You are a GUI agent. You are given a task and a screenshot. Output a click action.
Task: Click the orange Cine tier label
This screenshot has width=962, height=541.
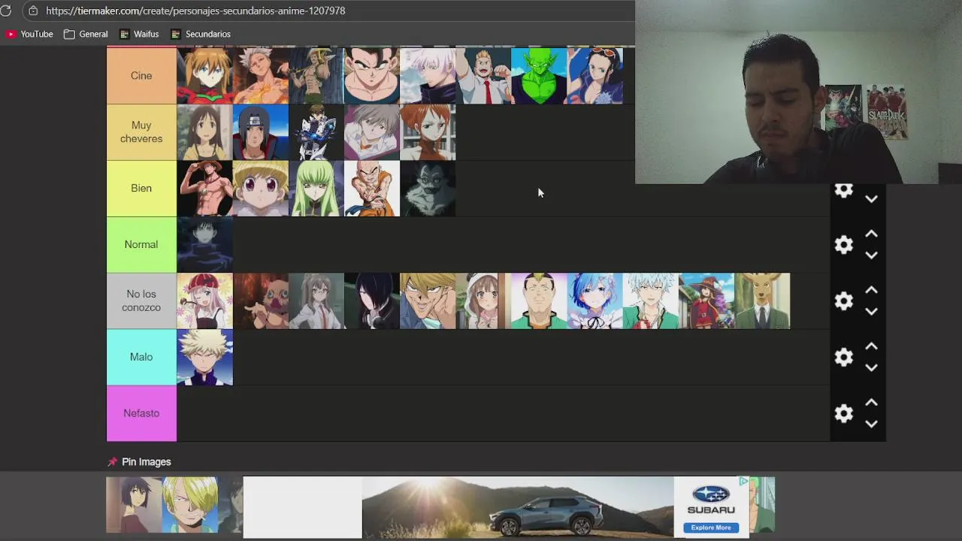pyautogui.click(x=141, y=76)
